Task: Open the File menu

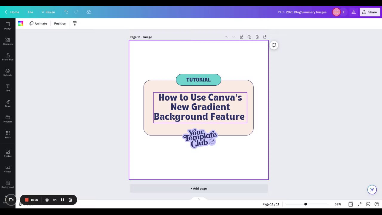Action: pos(30,12)
